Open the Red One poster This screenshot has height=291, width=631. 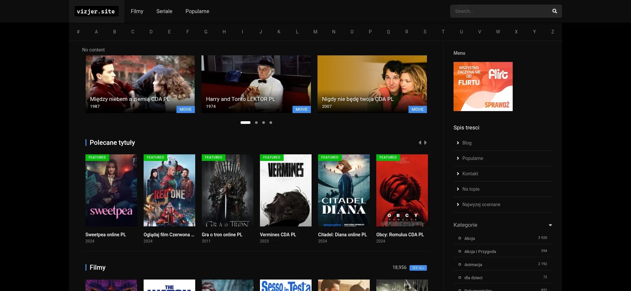169,190
